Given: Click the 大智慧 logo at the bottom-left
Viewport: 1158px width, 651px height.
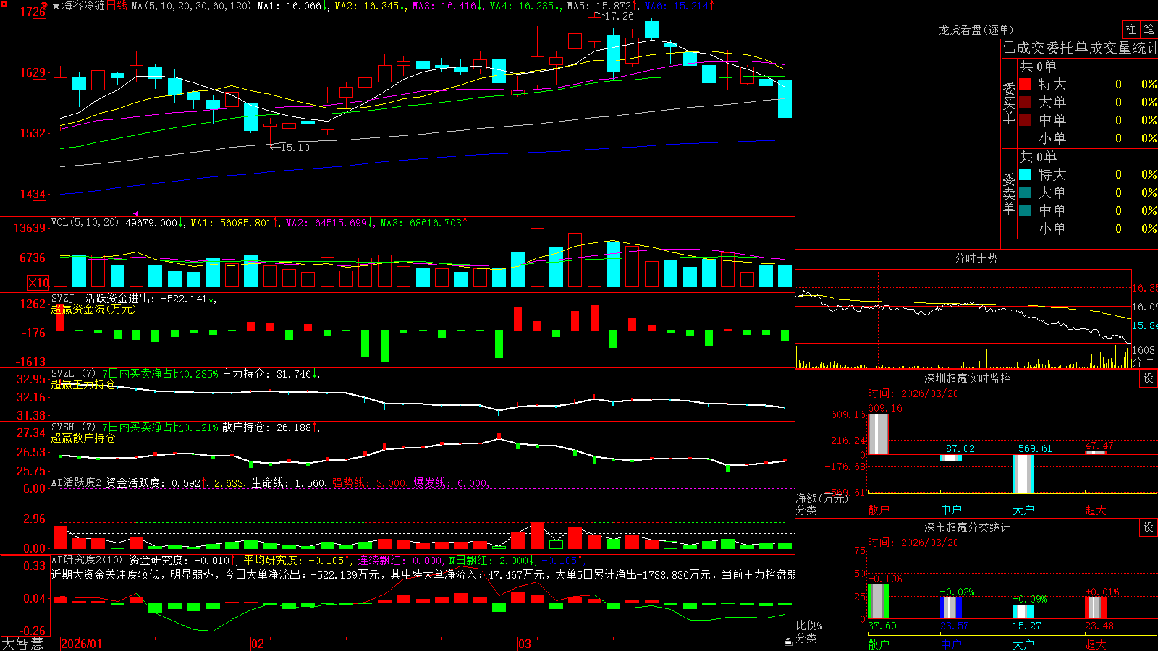Looking at the screenshot, I should 22,644.
